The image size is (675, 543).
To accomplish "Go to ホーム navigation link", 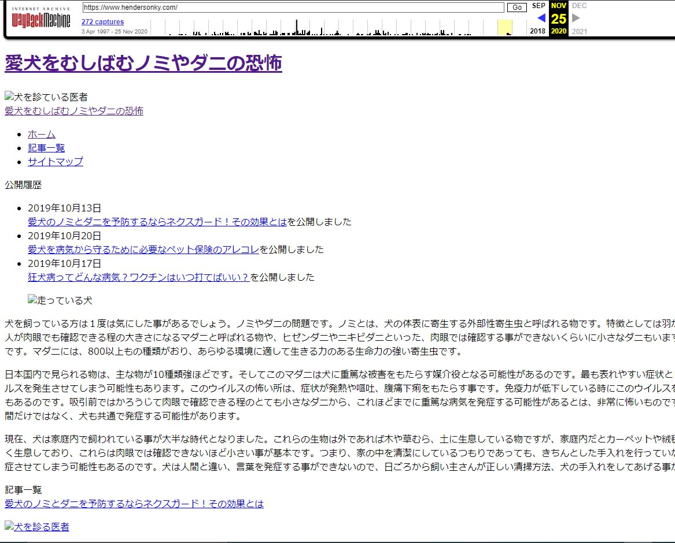I will click(x=42, y=134).
